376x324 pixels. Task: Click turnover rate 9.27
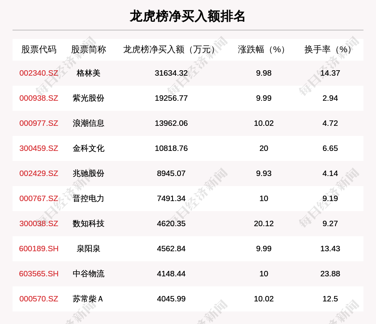(x=330, y=223)
